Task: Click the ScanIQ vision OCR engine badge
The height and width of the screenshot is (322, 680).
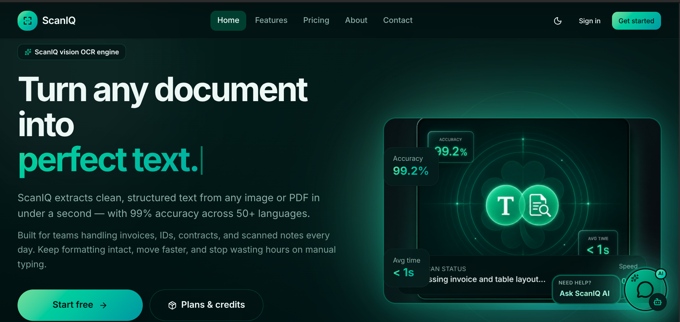Action: 72,52
